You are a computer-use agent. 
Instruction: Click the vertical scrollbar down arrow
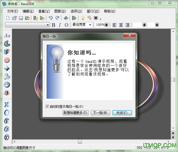(x=173, y=128)
